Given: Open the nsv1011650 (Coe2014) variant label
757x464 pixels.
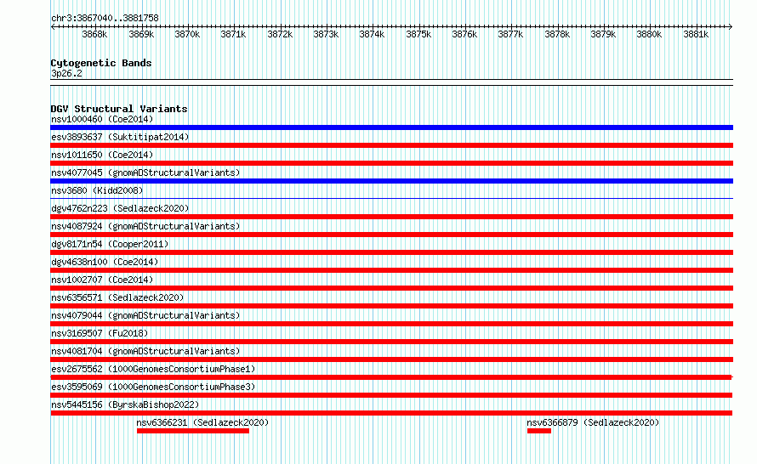Looking at the screenshot, I should (x=102, y=155).
